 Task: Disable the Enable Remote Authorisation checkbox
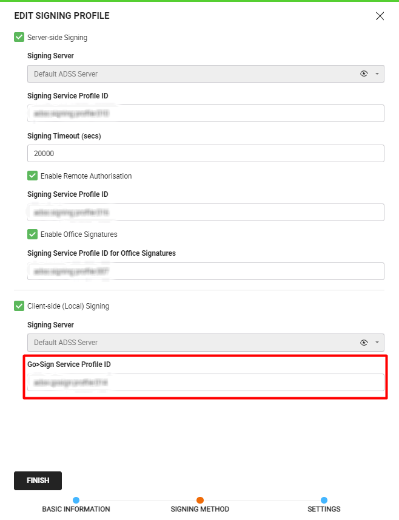(33, 176)
